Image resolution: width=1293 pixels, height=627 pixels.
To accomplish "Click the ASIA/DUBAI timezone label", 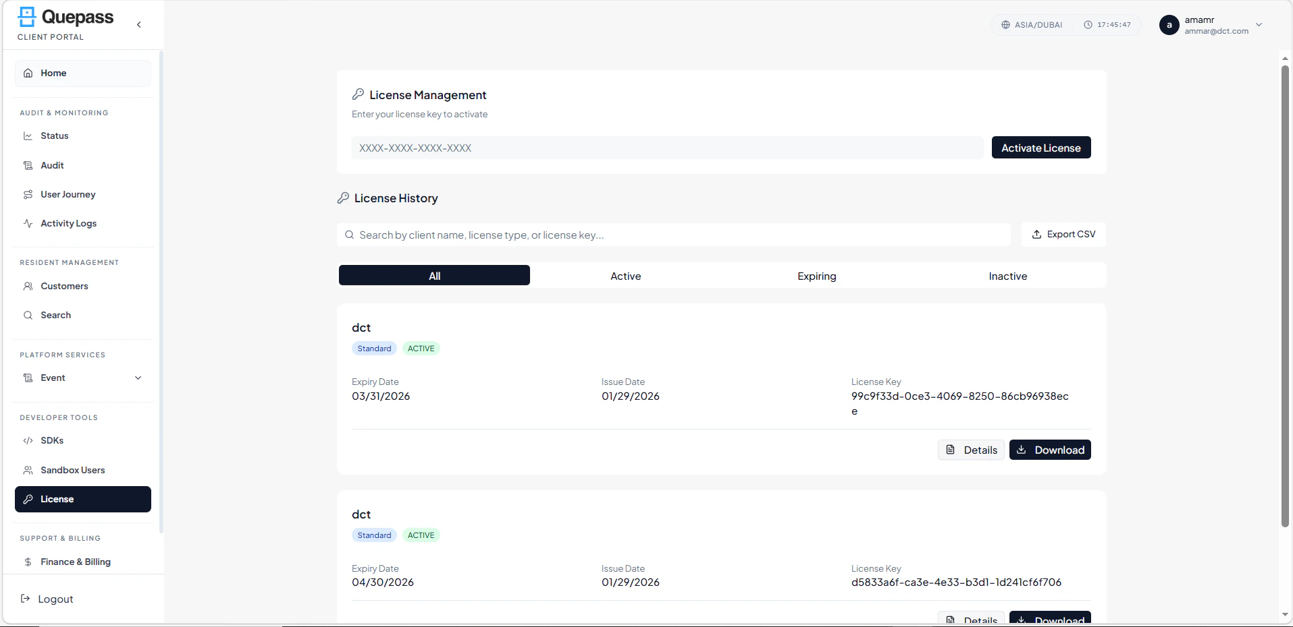I will pos(1038,25).
